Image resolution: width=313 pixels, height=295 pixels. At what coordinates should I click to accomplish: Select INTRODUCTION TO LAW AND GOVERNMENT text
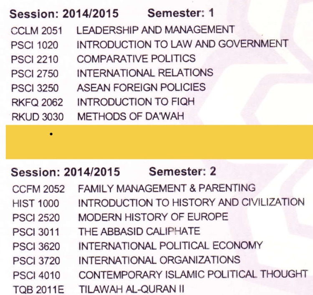coord(182,44)
